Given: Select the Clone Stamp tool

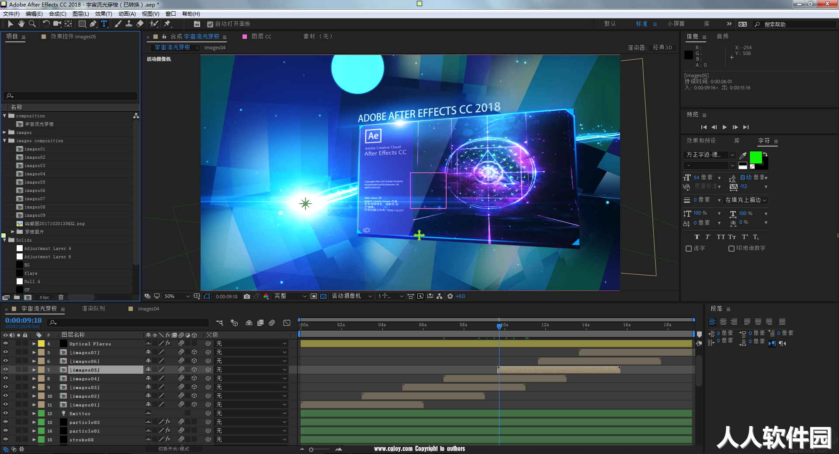Looking at the screenshot, I should 129,24.
